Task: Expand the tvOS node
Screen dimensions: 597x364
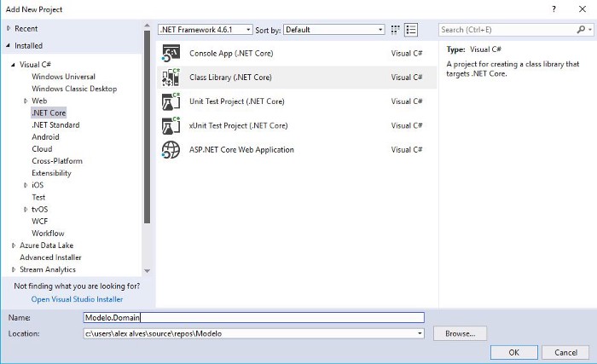Action: click(26, 210)
